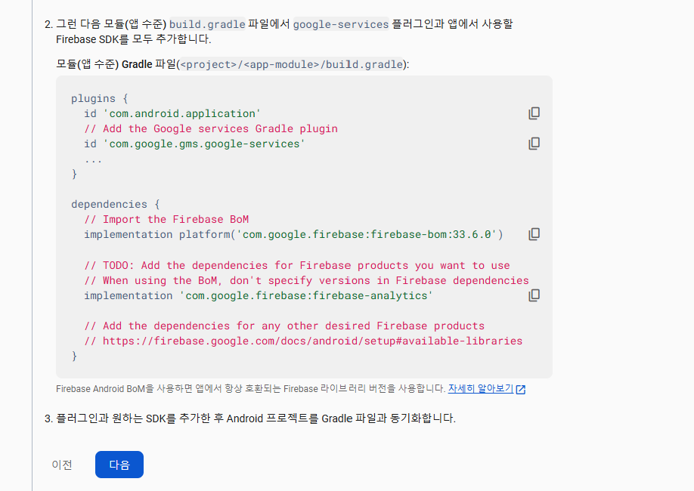Viewport: 694px width, 491px height.
Task: Go back with the '이전' button
Action: pyautogui.click(x=62, y=465)
